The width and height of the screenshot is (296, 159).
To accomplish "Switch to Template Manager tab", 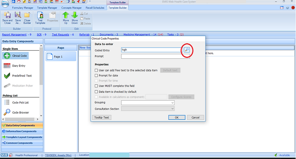I will pyautogui.click(x=47, y=8).
